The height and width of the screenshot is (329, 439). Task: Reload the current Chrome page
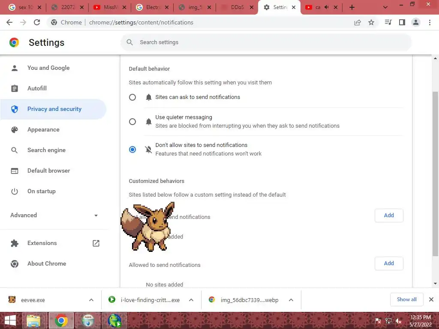(x=37, y=22)
